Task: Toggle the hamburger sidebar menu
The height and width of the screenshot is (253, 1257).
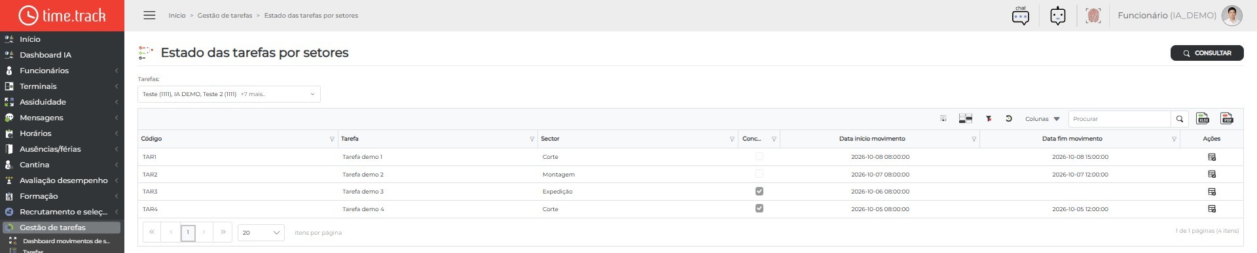Action: click(x=149, y=15)
